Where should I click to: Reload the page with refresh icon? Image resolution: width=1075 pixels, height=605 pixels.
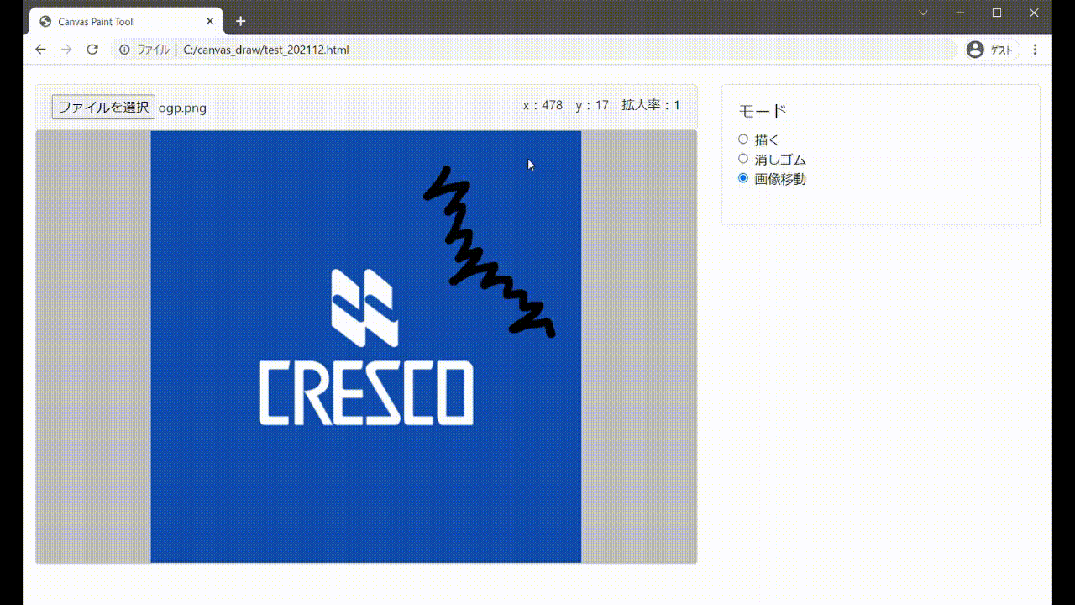point(92,50)
